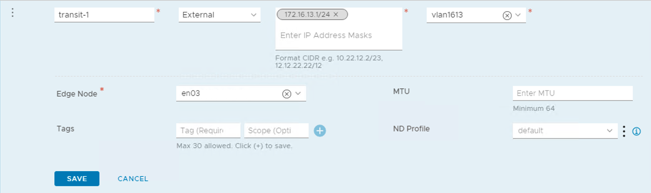Screen dimensions: 651x193
Task: Clear the en03 edge node selection
Action: pos(286,94)
